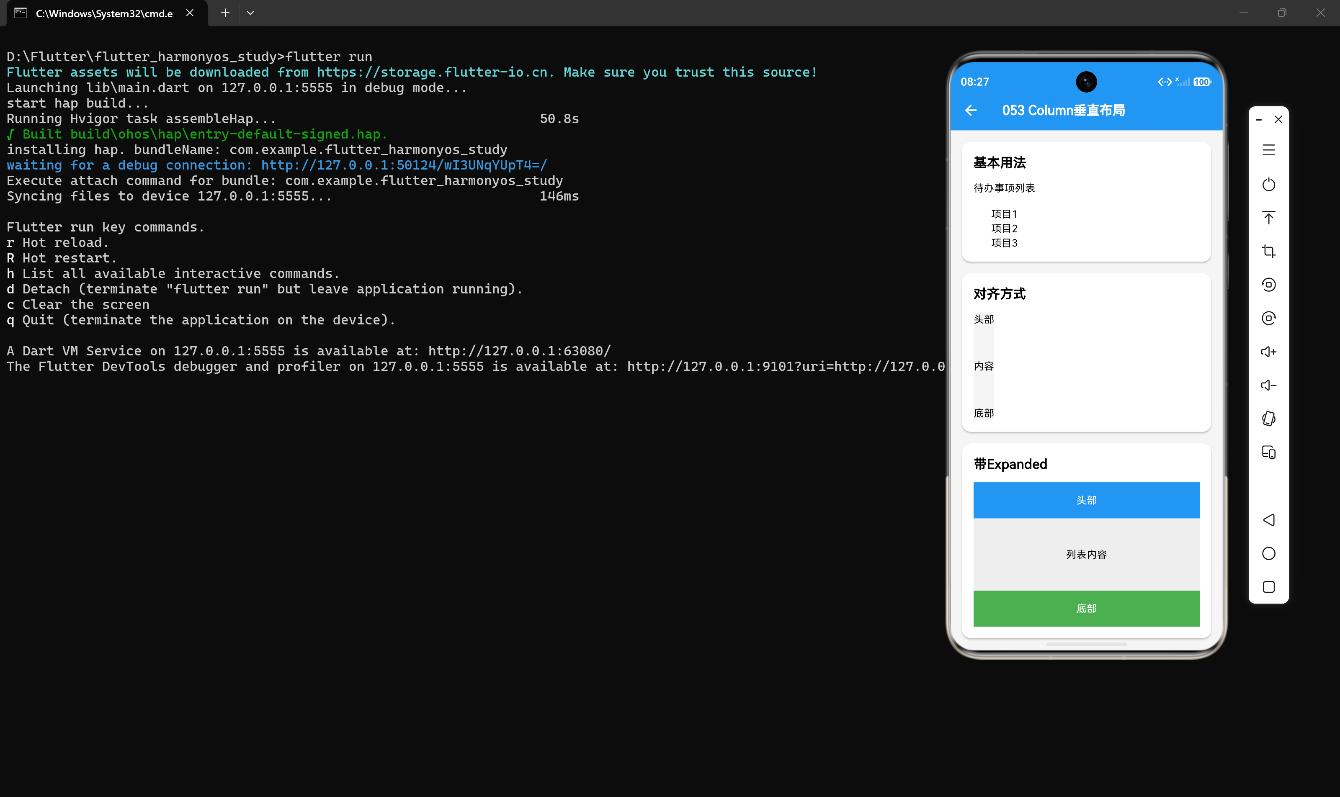1340x797 pixels.
Task: Click the crop screenshot icon in emulator toolbar
Action: pyautogui.click(x=1268, y=251)
